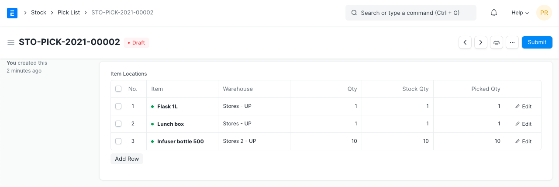Viewport: 559px width, 187px height.
Task: Select all rows with header checkbox
Action: point(118,89)
